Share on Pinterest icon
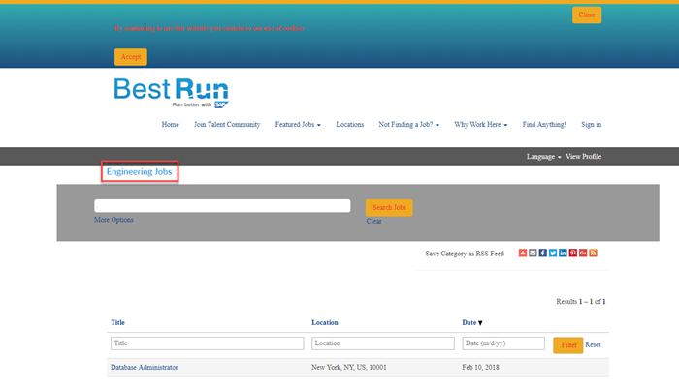 coord(573,253)
